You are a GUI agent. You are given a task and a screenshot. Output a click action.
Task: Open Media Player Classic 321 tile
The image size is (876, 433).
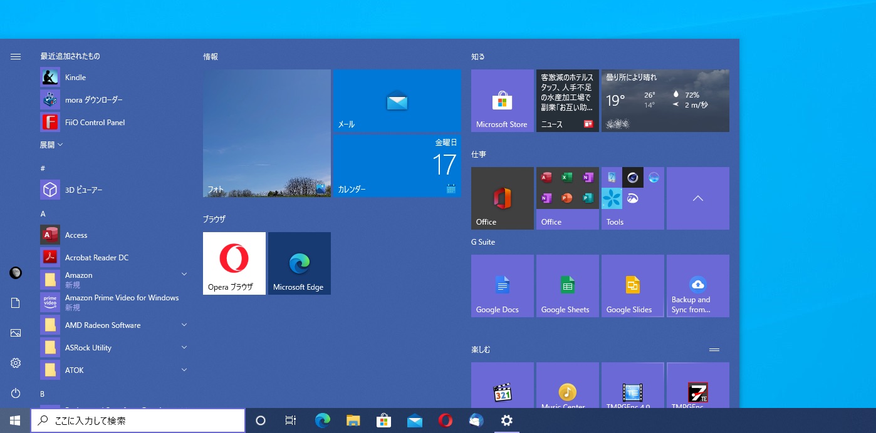503,385
